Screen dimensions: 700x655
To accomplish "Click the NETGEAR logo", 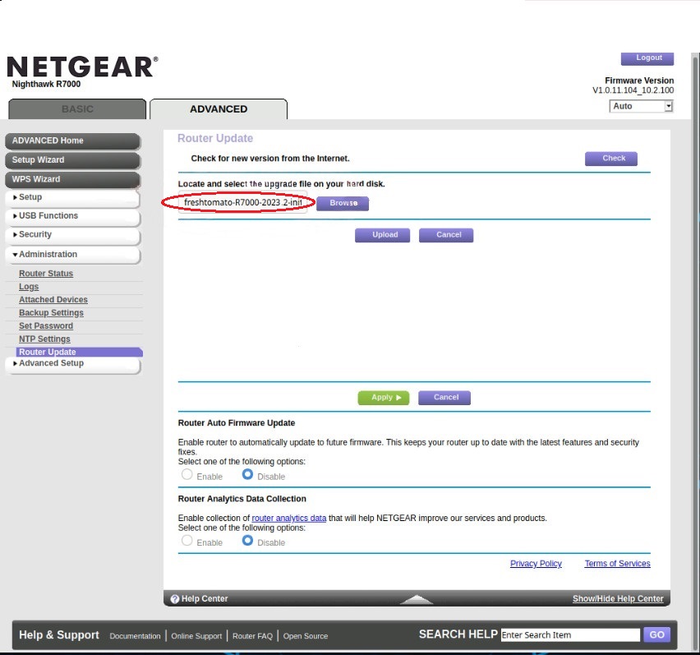I will pyautogui.click(x=83, y=67).
